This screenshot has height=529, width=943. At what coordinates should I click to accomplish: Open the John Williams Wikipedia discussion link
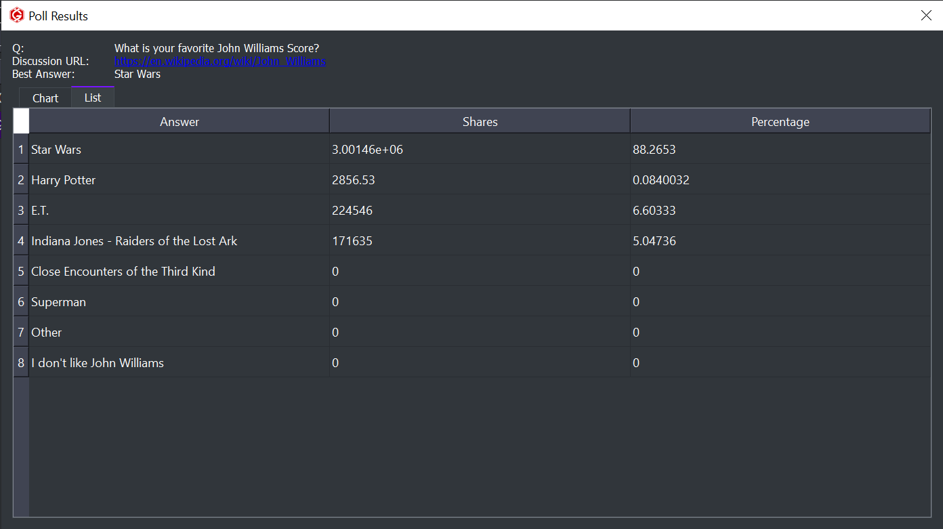point(220,61)
